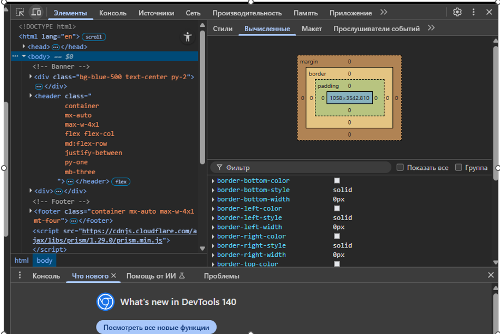Open the three-dot DevTools customize menu
This screenshot has height=334, width=500.
(x=473, y=12)
